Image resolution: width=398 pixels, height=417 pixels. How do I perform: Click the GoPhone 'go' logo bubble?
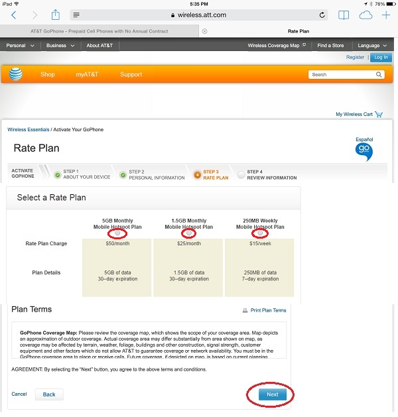click(x=364, y=152)
